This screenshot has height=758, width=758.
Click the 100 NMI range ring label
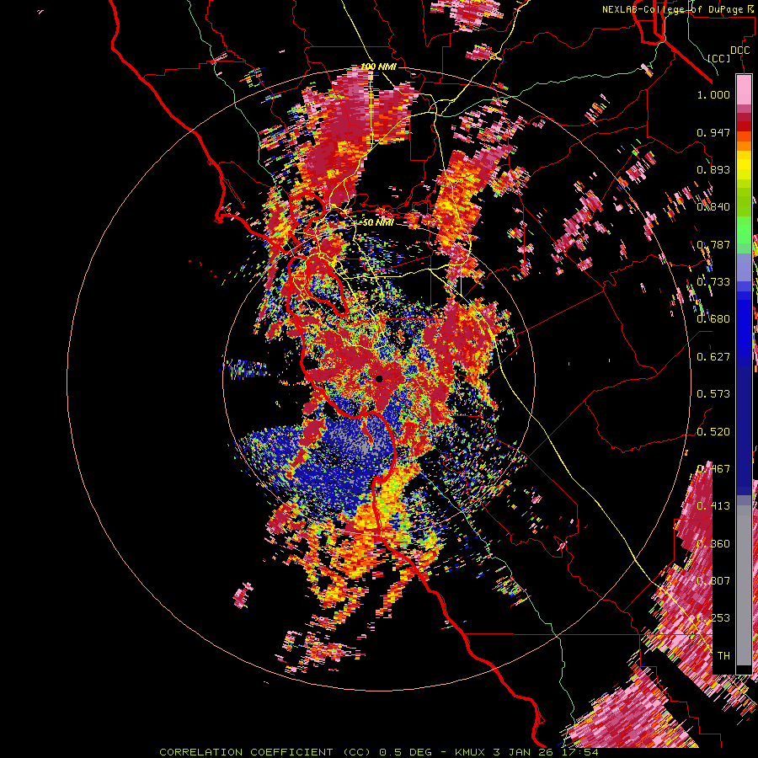click(x=378, y=67)
